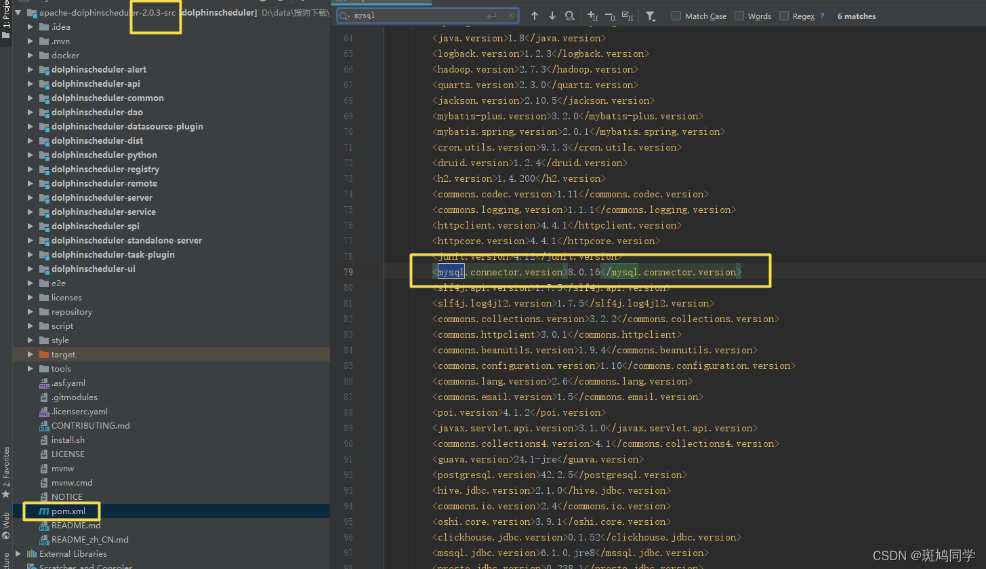Enable Match Case checkbox

tap(676, 16)
